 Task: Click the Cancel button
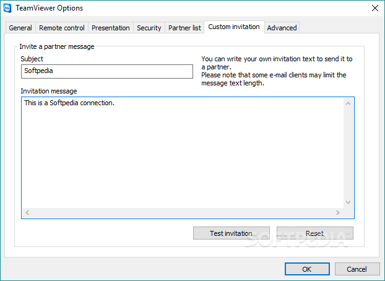(x=357, y=269)
